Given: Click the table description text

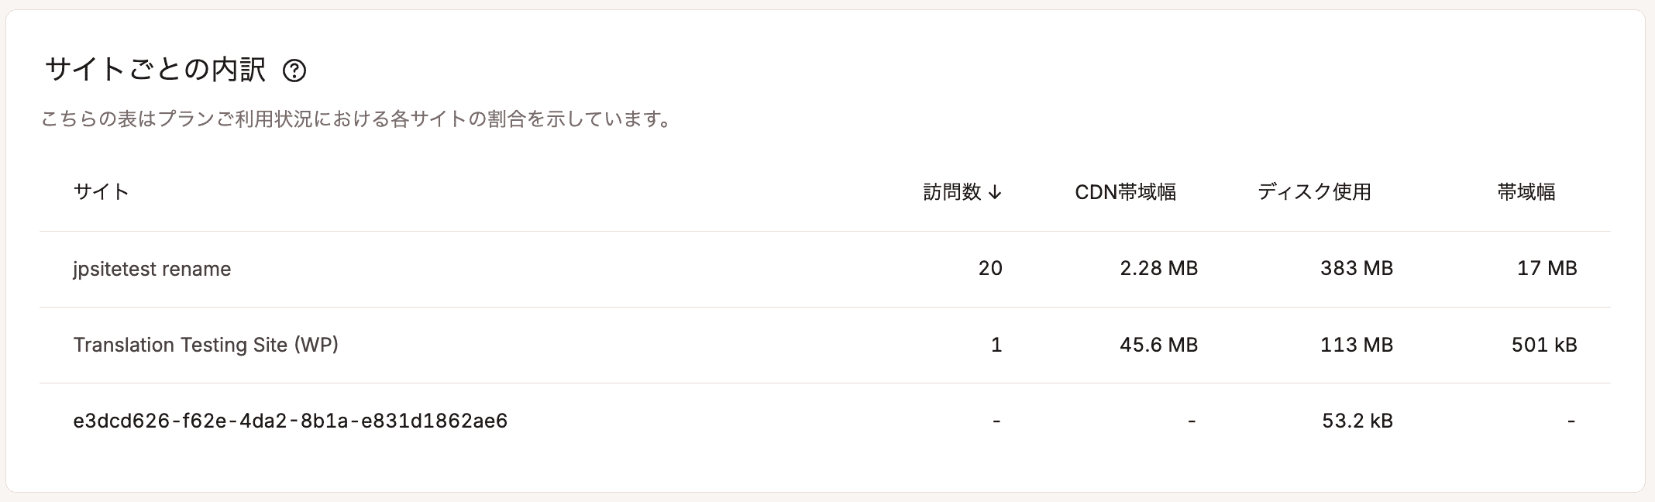Looking at the screenshot, I should [357, 119].
